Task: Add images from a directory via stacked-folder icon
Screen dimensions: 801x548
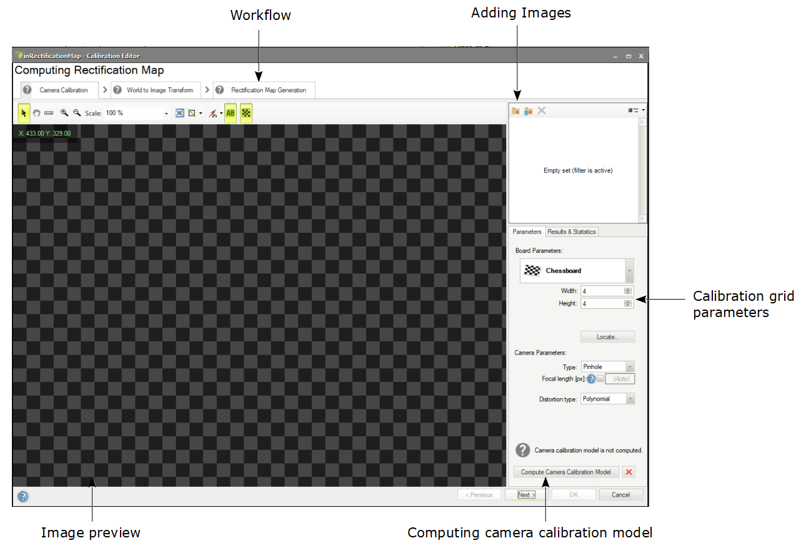Action: (x=529, y=110)
